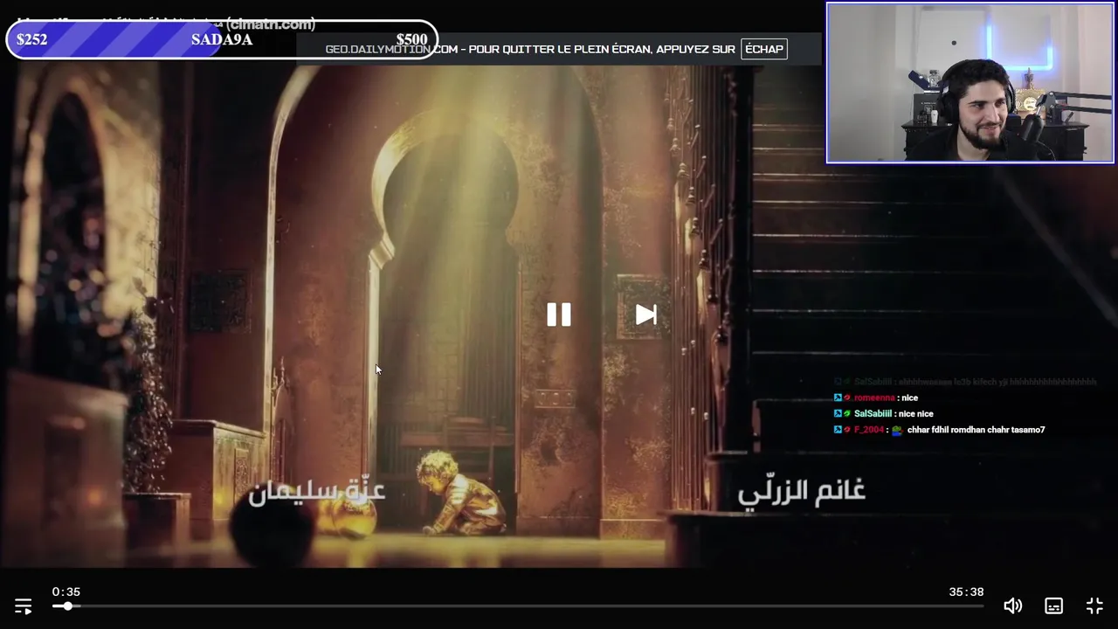The image size is (1118, 629).
Task: Pause the video playback
Action: [559, 314]
